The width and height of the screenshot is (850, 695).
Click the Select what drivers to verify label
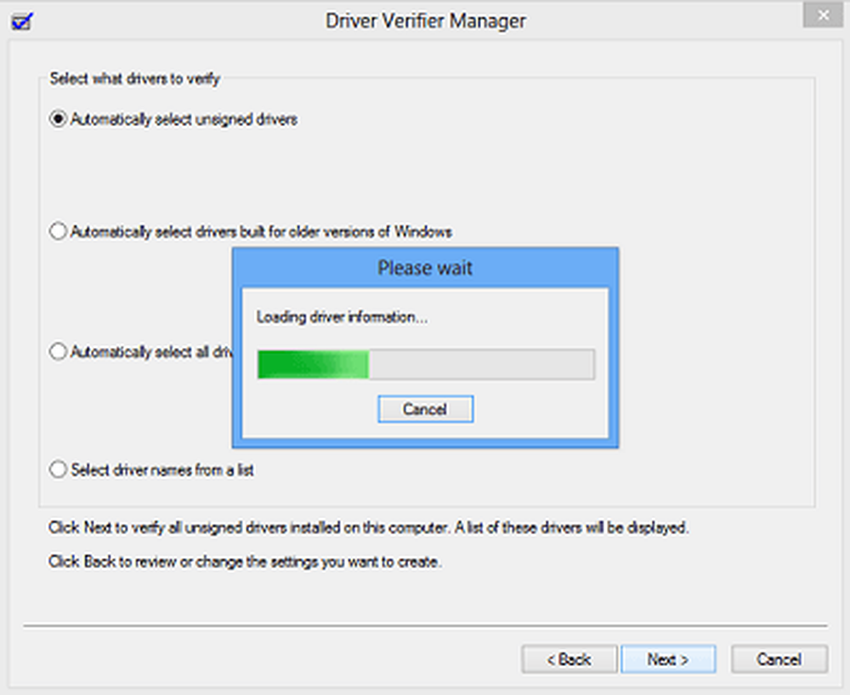[x=135, y=79]
